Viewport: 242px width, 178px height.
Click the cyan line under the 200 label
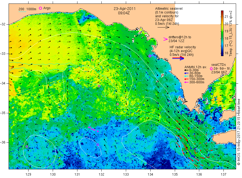(22, 11)
